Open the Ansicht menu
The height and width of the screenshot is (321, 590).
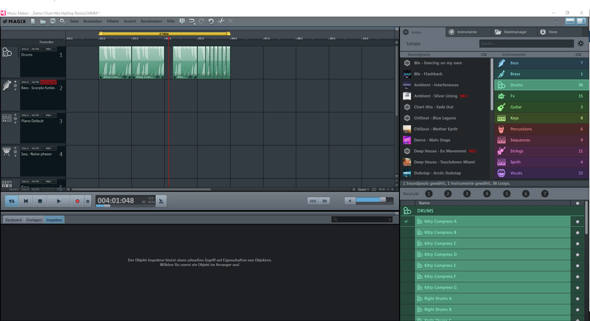[130, 22]
